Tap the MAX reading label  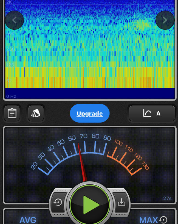148,220
